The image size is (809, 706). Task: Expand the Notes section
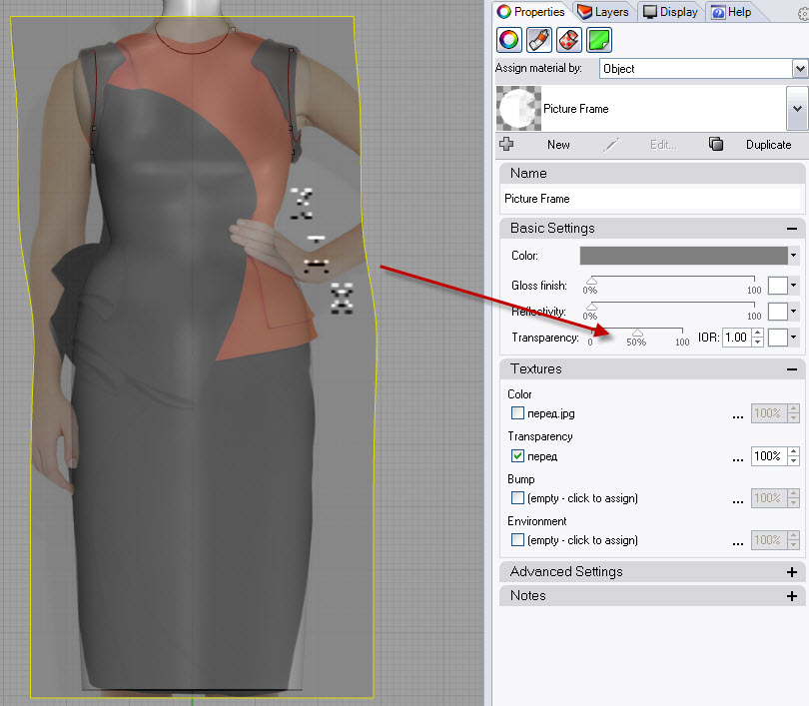click(x=792, y=595)
